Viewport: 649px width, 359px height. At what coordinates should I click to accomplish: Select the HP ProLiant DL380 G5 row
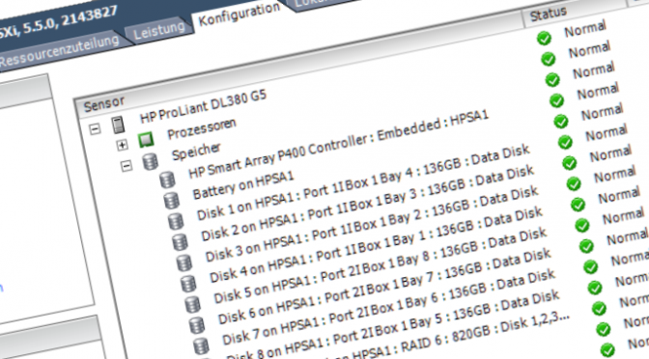click(203, 106)
